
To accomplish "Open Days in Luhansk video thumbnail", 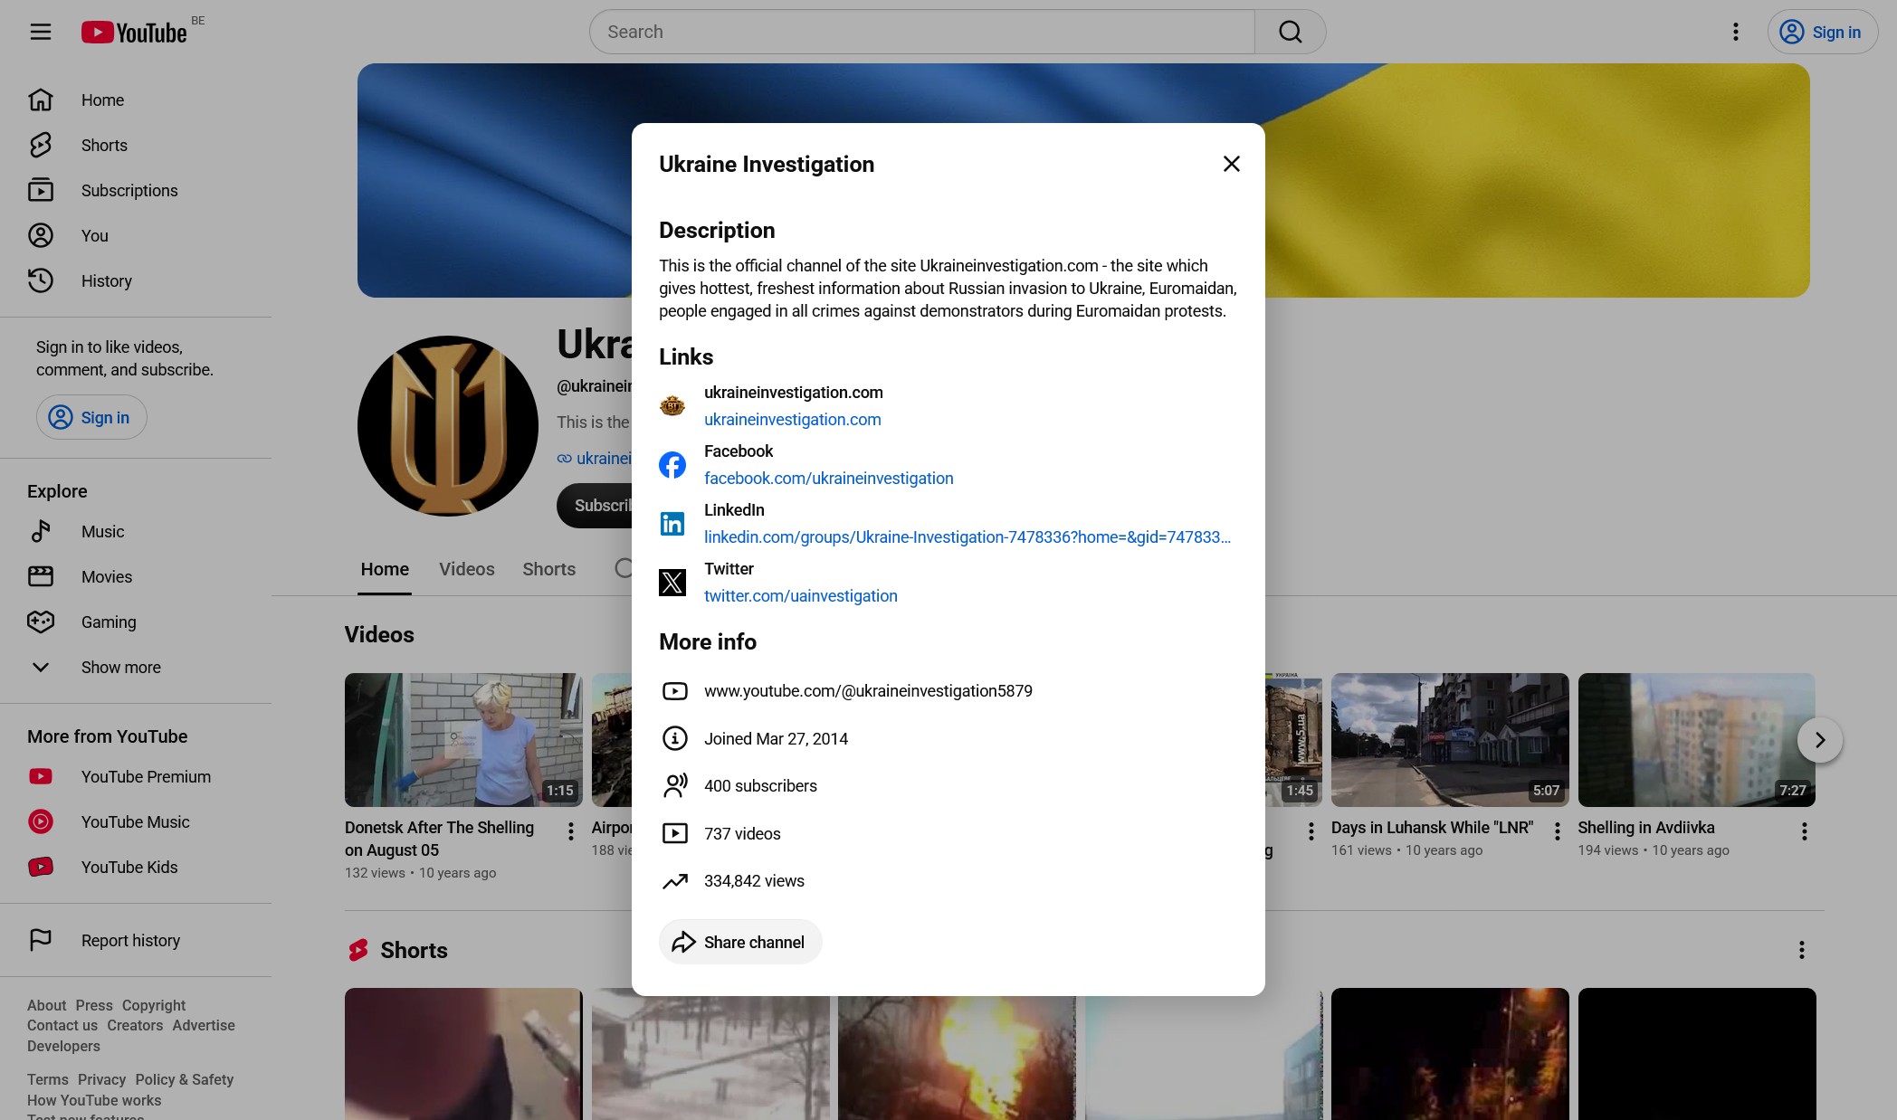I will pyautogui.click(x=1450, y=740).
